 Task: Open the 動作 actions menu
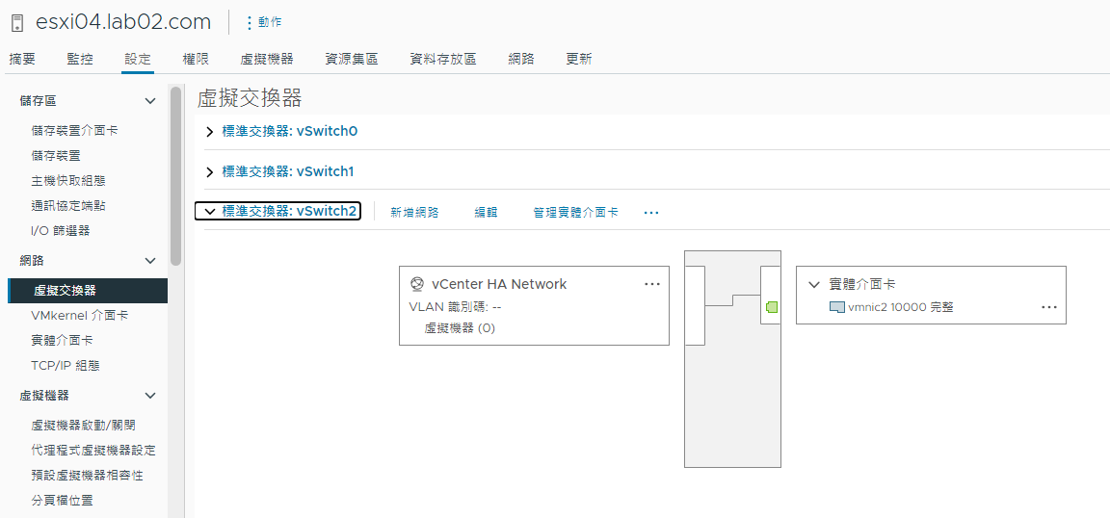point(263,23)
